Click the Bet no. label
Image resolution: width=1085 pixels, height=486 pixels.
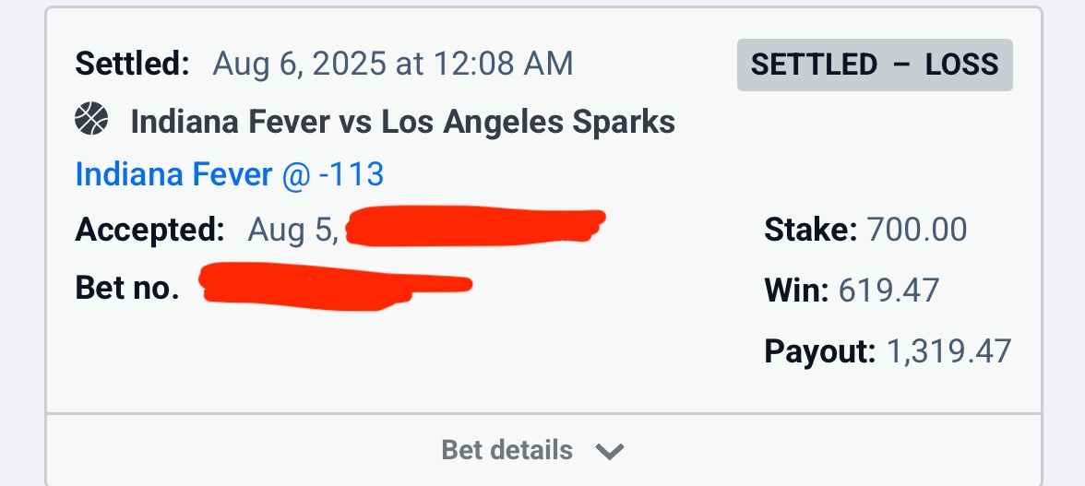[127, 287]
